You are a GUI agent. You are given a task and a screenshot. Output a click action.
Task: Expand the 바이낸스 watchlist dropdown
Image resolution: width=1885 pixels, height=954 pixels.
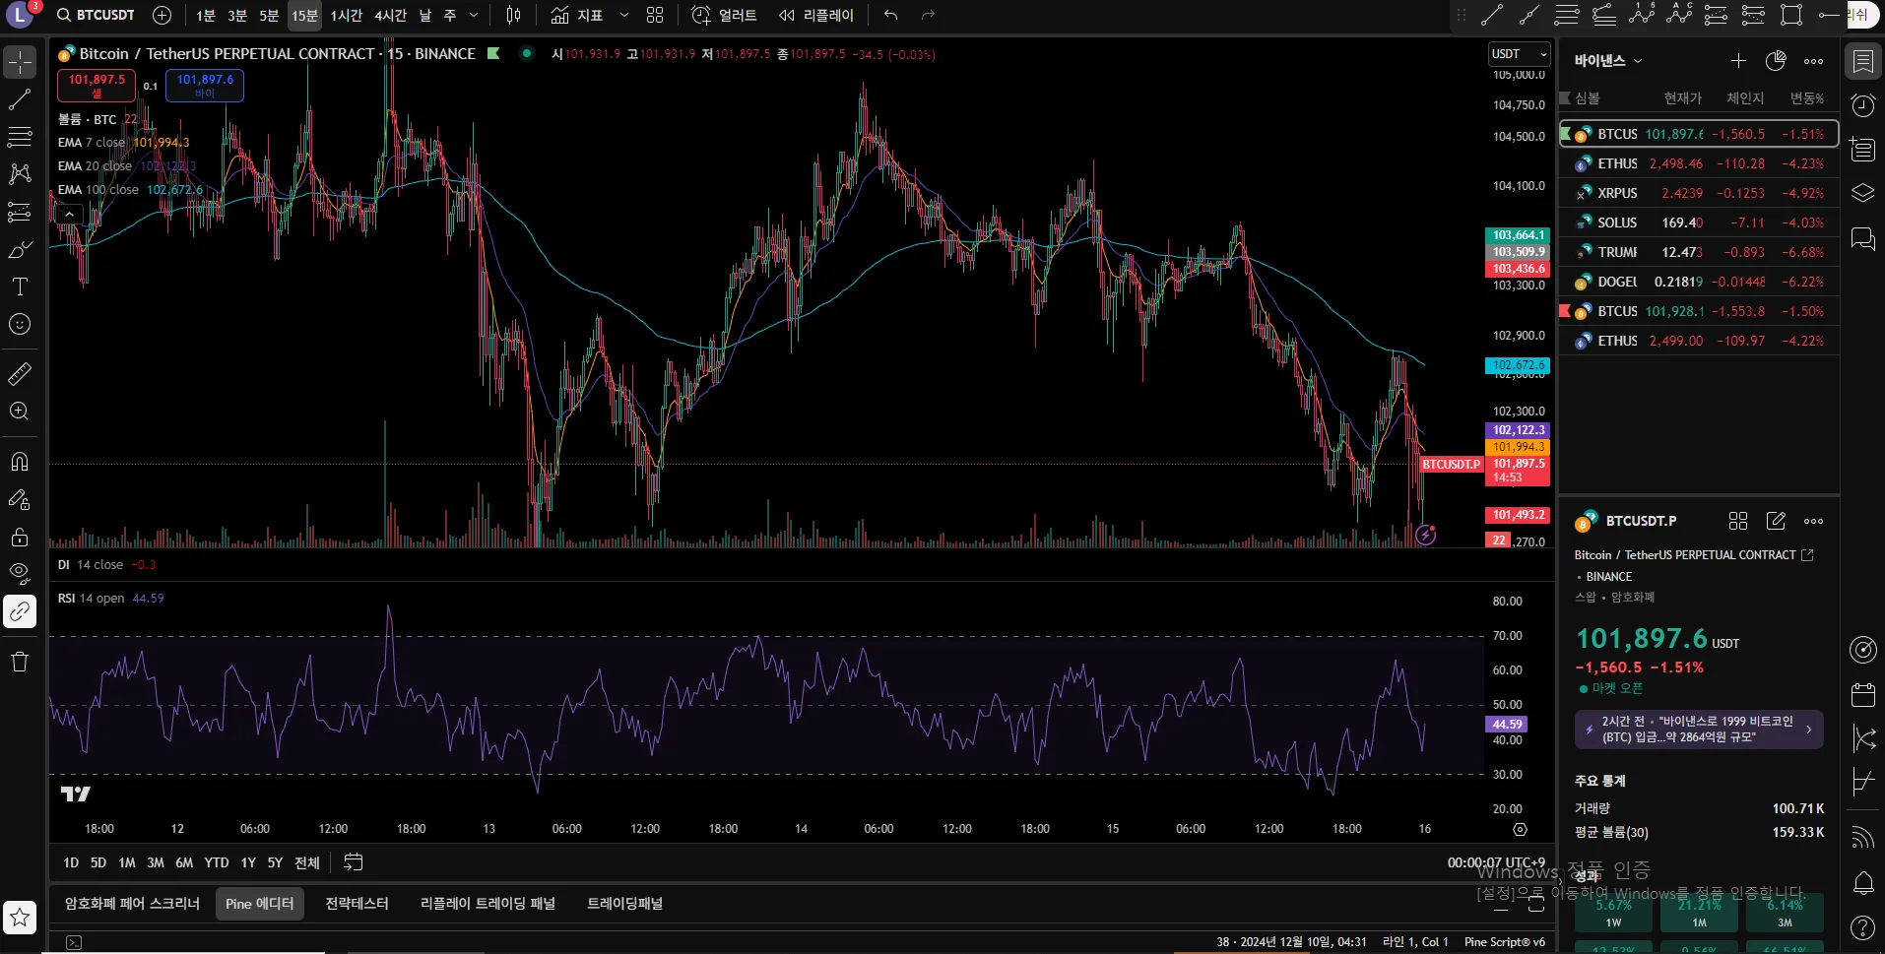coord(1607,61)
